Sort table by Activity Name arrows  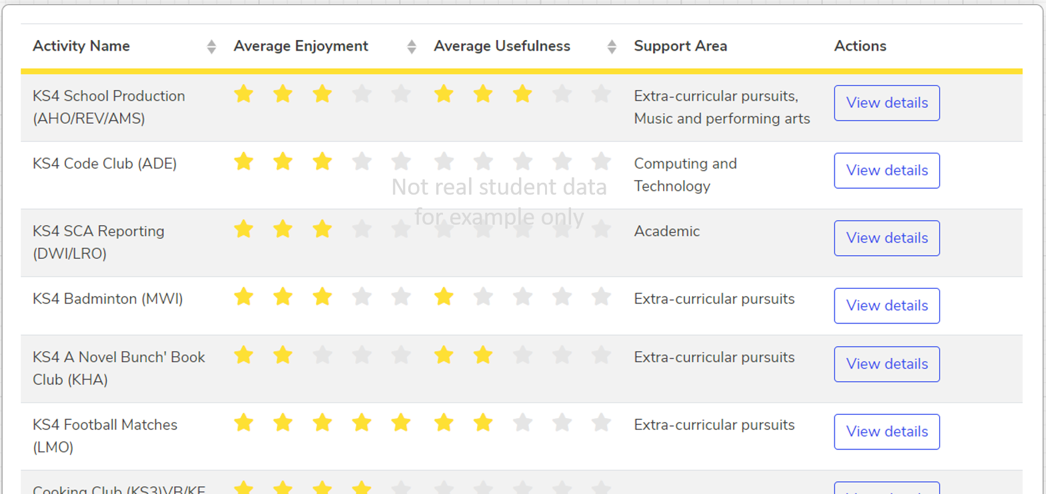(x=211, y=47)
